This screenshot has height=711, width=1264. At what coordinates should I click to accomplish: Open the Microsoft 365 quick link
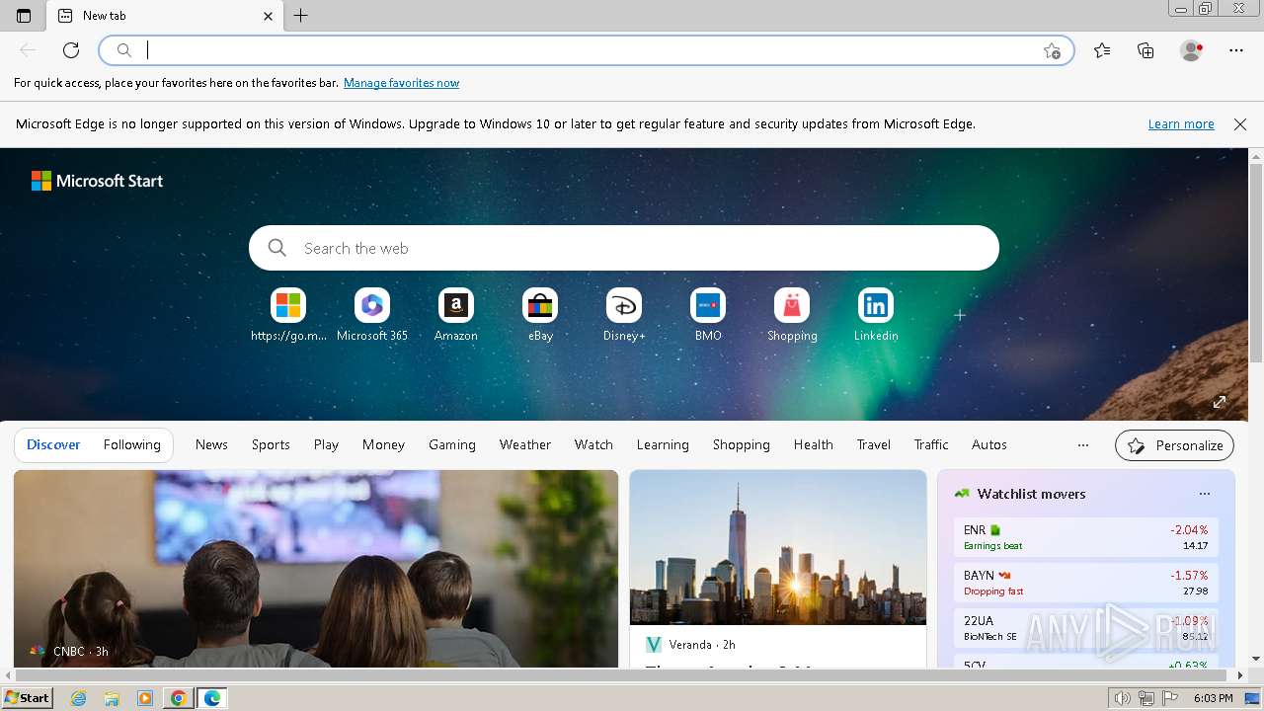[372, 315]
